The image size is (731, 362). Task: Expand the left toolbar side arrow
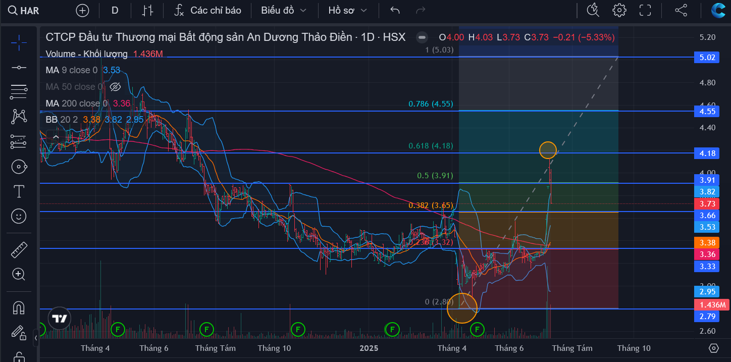click(36, 337)
